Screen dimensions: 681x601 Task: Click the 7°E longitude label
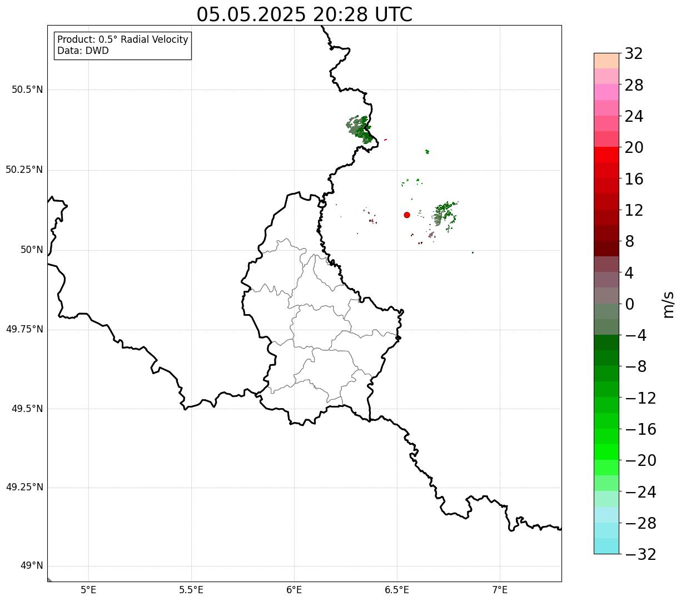pyautogui.click(x=500, y=590)
